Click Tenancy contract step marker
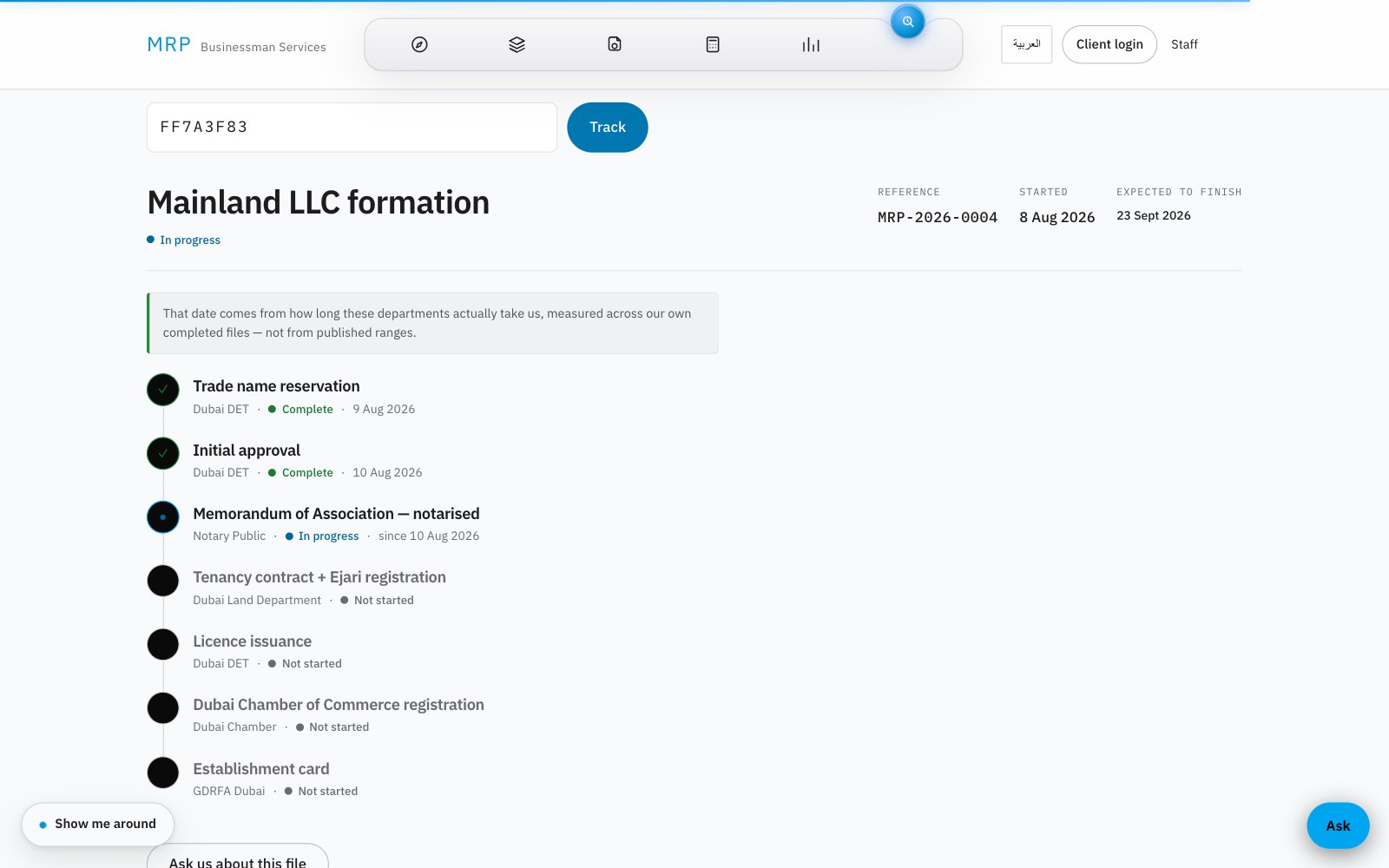The image size is (1389, 868). pos(163,581)
